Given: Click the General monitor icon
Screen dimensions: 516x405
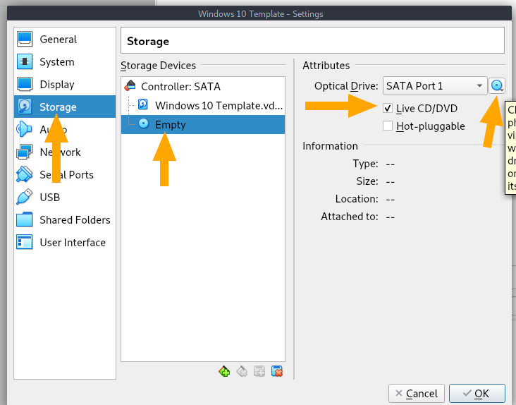Looking at the screenshot, I should [x=25, y=40].
